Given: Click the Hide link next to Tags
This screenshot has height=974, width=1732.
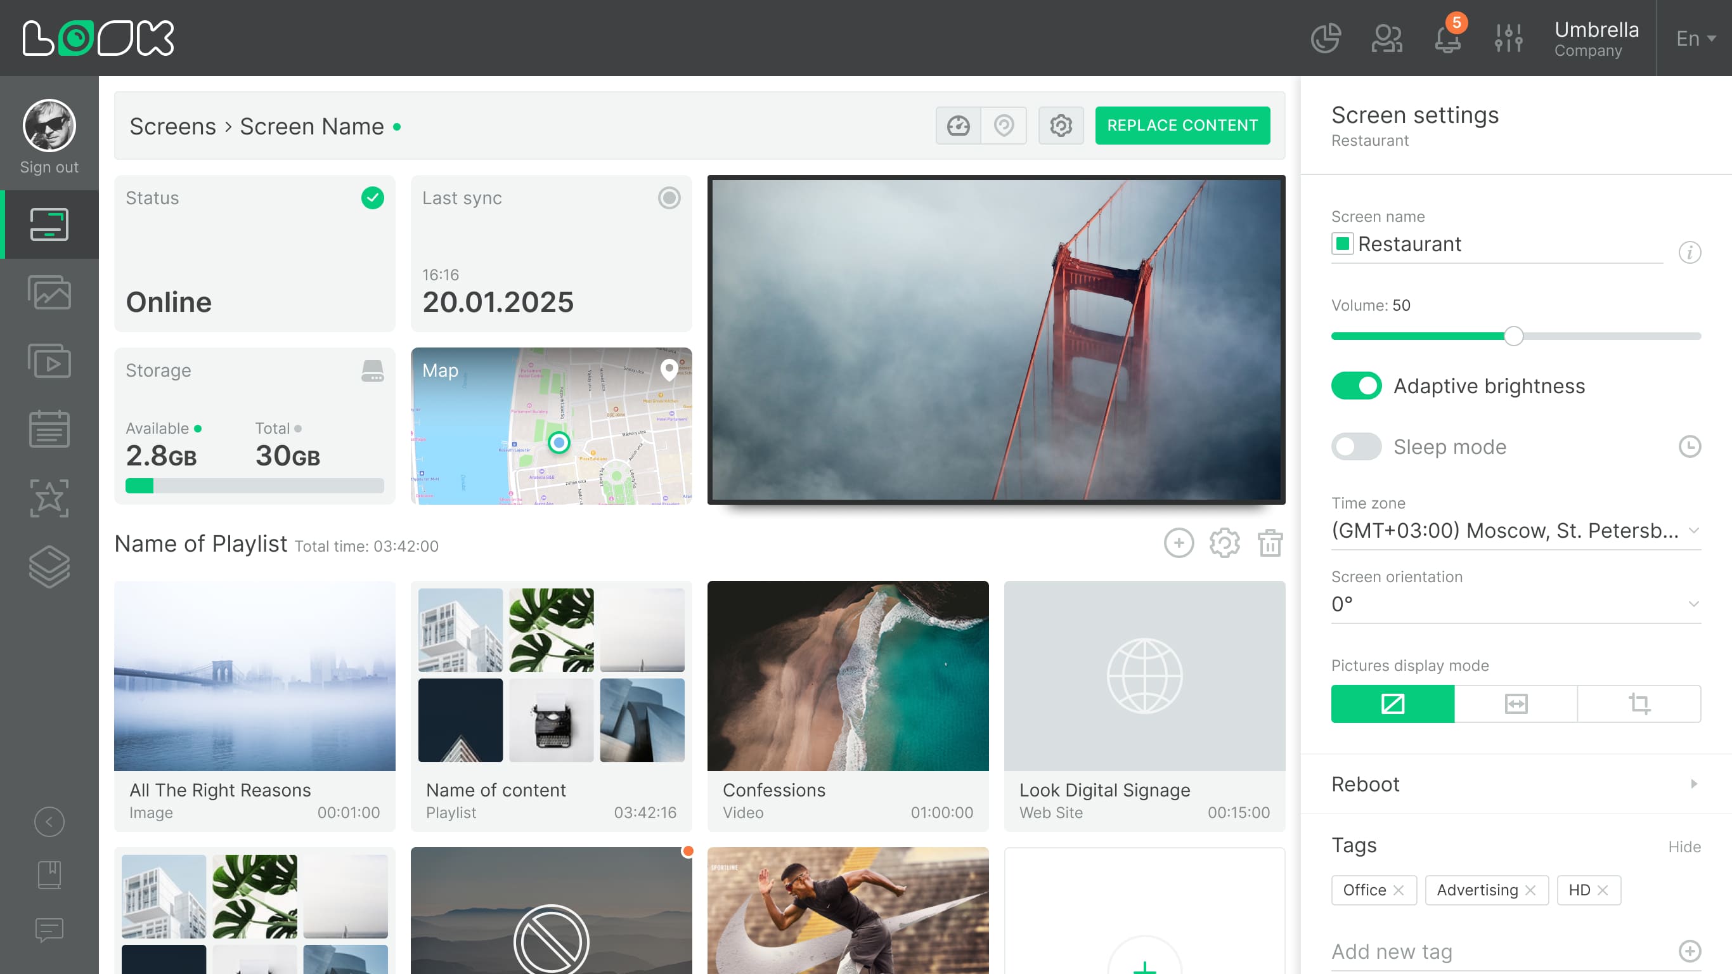Looking at the screenshot, I should tap(1684, 847).
